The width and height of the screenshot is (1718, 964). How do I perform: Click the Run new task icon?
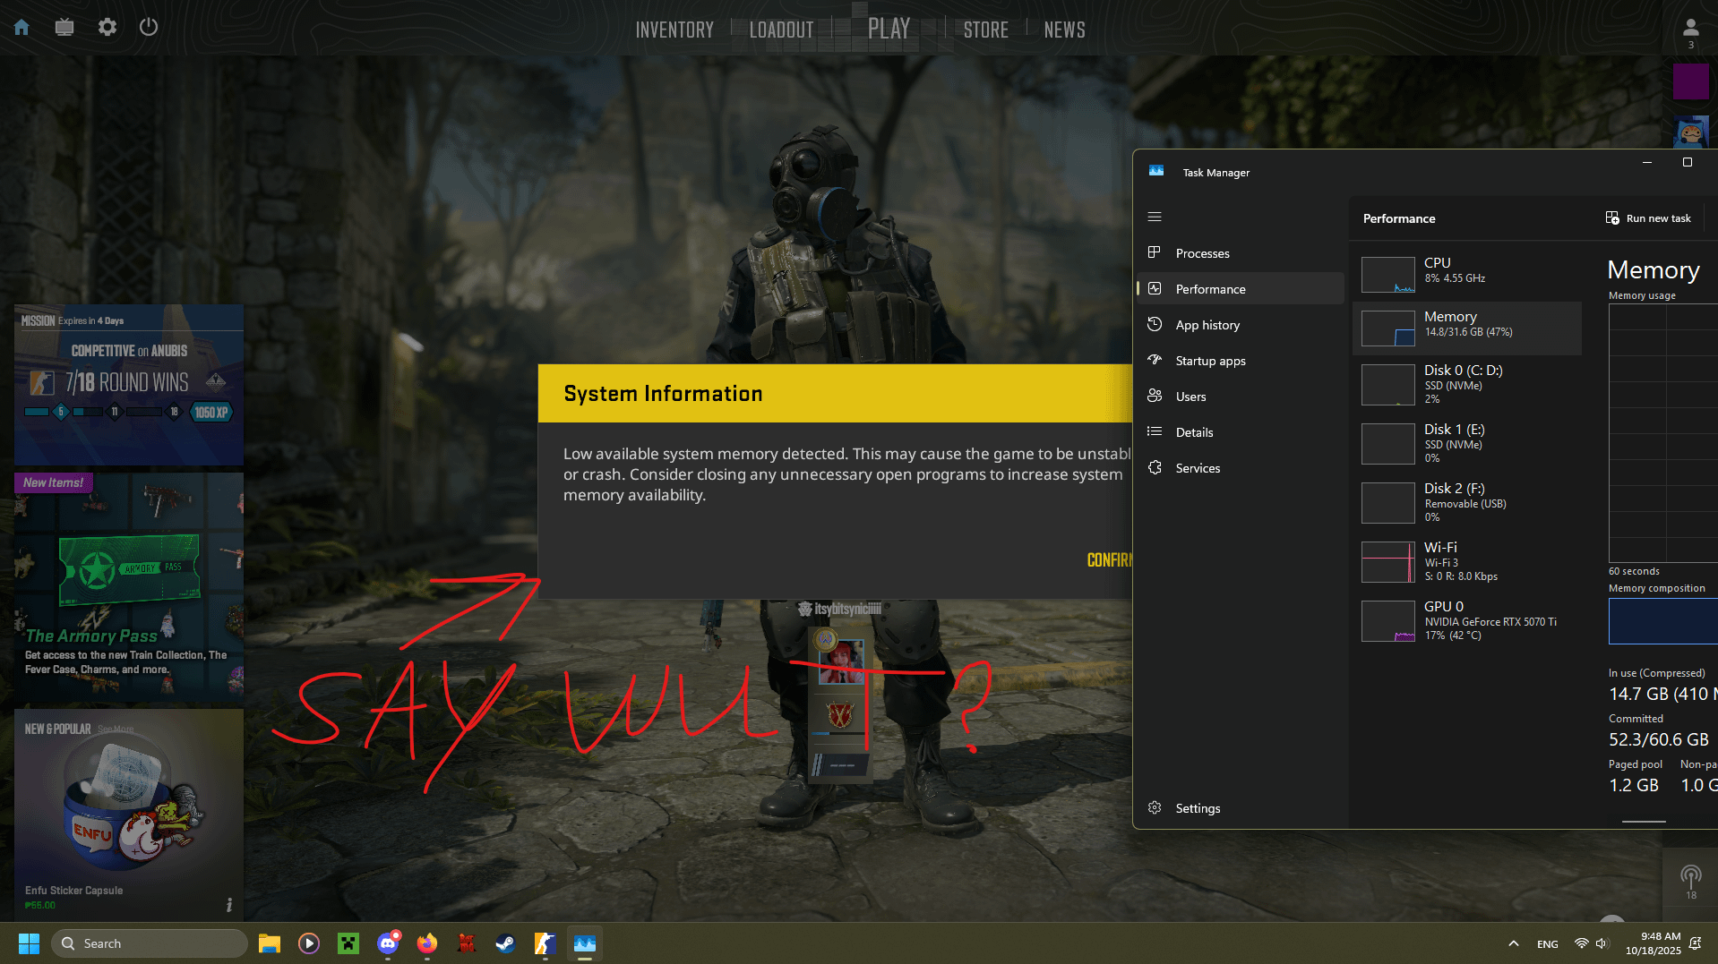pos(1612,218)
